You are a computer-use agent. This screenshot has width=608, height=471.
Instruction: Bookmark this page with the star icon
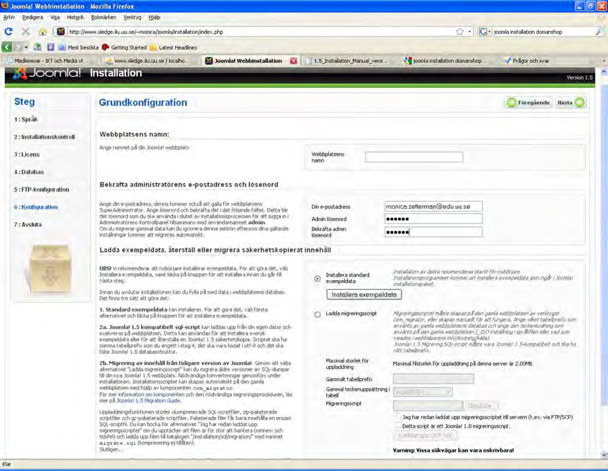(460, 32)
